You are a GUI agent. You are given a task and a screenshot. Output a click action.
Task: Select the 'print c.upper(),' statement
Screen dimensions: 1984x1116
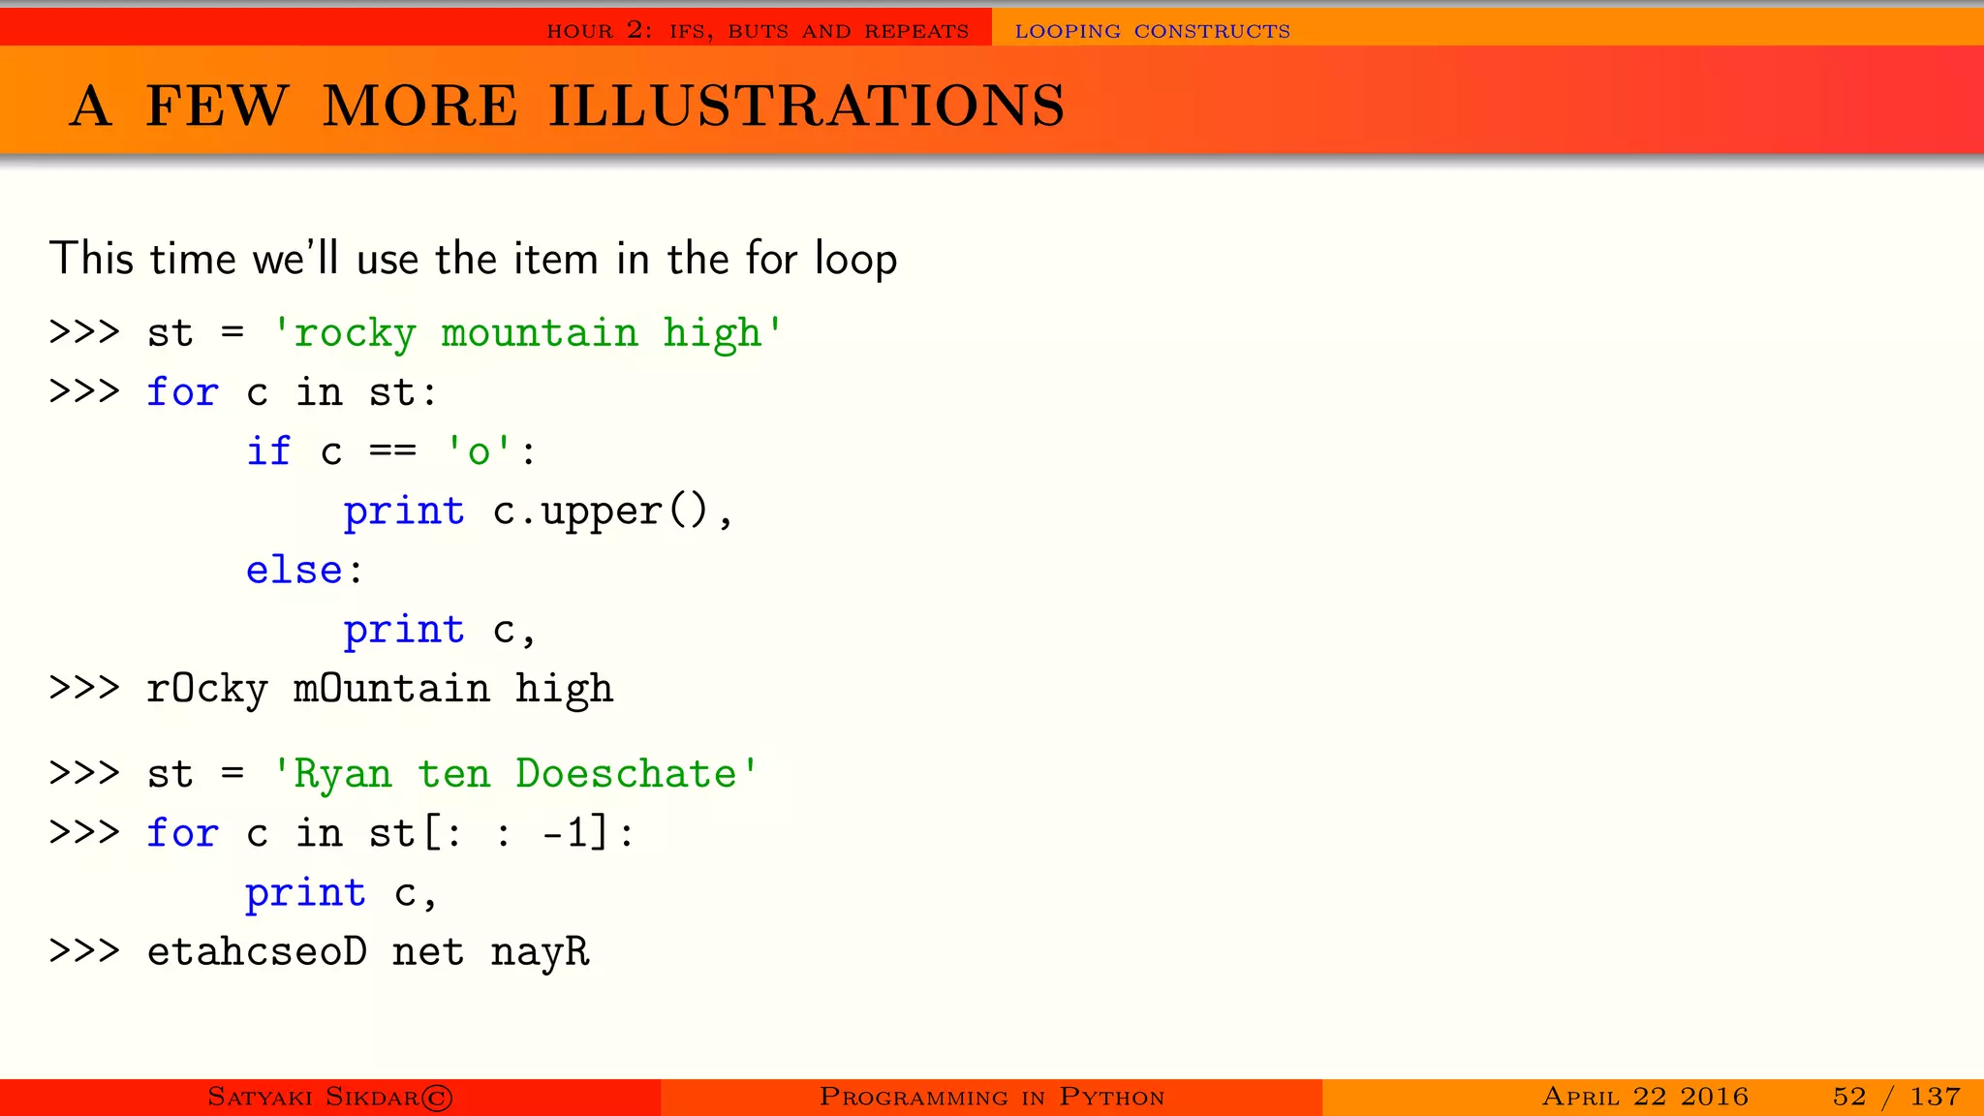click(x=538, y=511)
